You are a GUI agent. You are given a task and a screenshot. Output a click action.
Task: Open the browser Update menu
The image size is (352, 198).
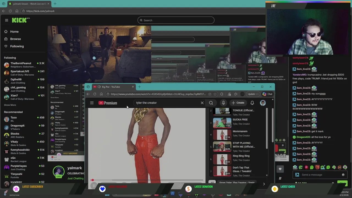253,94
